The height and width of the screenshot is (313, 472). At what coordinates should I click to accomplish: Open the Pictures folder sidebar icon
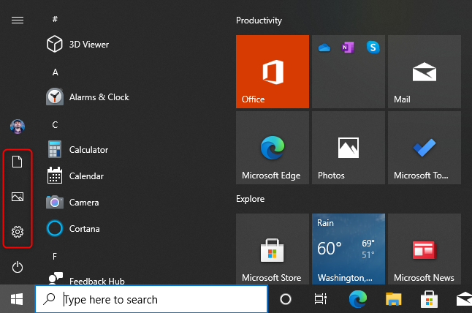[x=18, y=197]
